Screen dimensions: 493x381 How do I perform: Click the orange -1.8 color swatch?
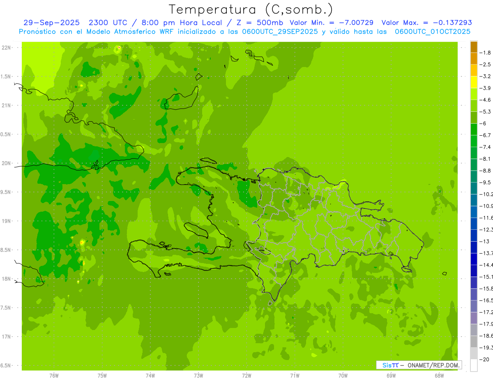(x=474, y=47)
